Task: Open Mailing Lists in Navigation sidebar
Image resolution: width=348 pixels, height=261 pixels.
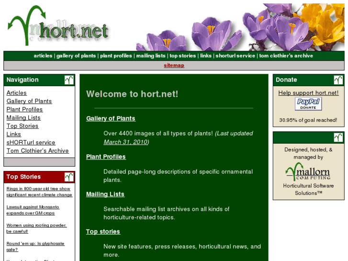Action: (x=23, y=118)
